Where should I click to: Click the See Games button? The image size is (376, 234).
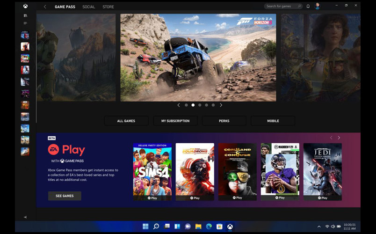click(x=65, y=196)
